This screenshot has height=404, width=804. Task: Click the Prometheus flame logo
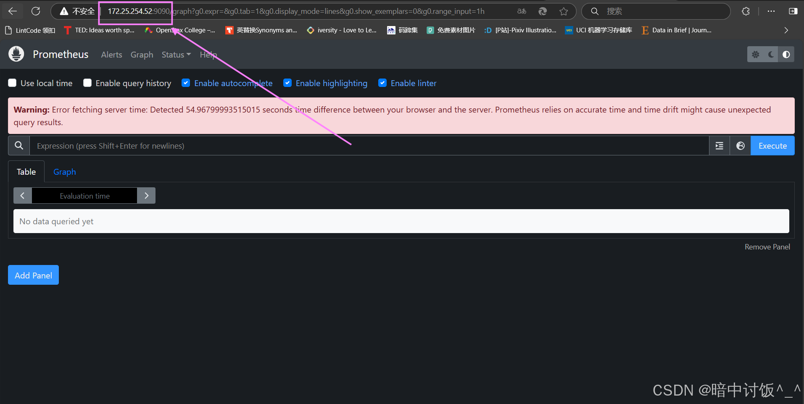coord(16,54)
